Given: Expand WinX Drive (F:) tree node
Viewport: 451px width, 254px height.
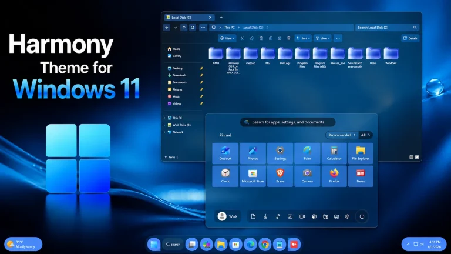Looking at the screenshot, I should [164, 125].
